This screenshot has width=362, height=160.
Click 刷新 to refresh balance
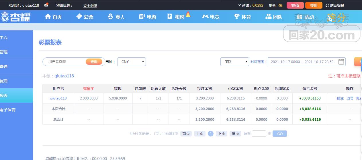point(272,5)
